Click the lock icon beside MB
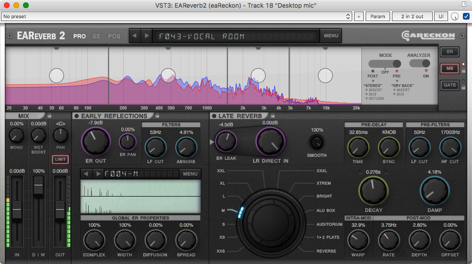472x264 pixels. [x=463, y=70]
